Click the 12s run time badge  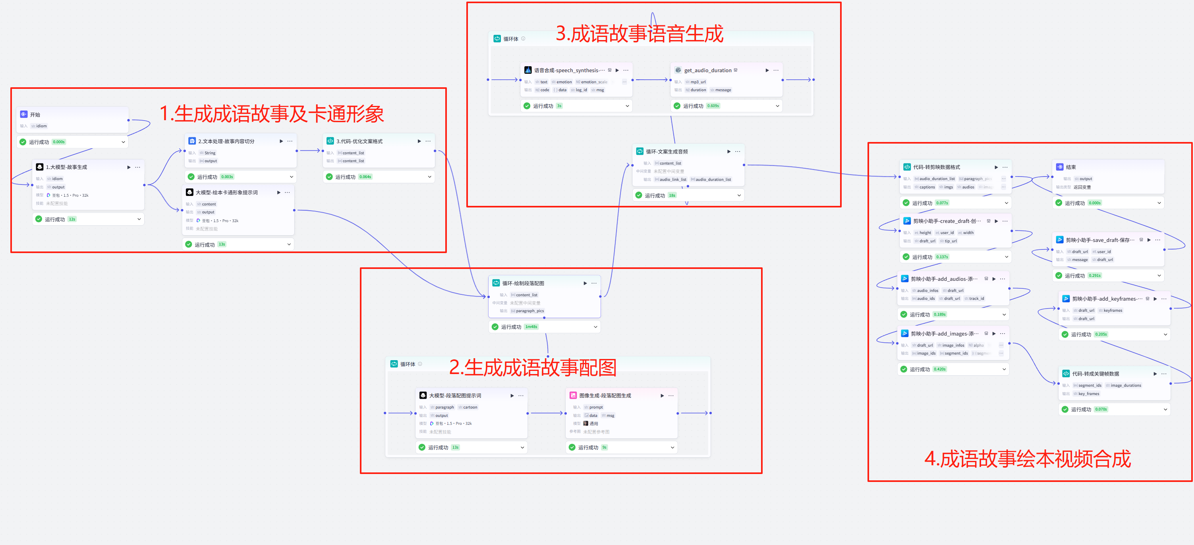tap(72, 219)
